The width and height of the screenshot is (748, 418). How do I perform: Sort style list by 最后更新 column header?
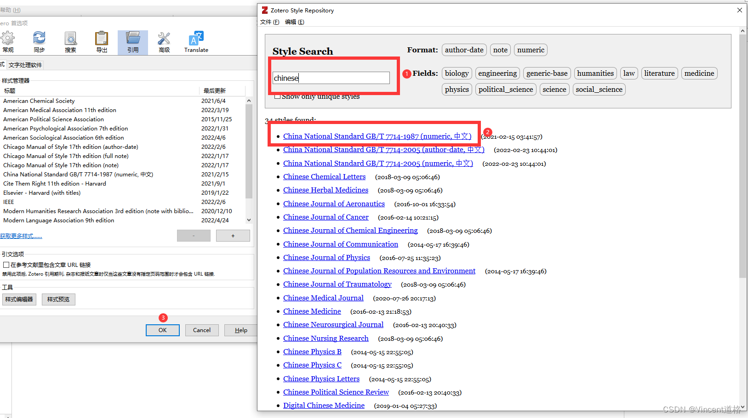pyautogui.click(x=223, y=90)
